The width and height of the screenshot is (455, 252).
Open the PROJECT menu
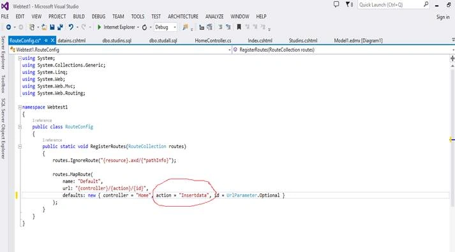pyautogui.click(x=57, y=17)
